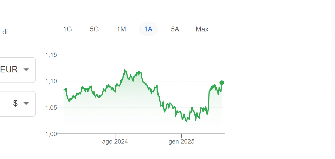Switch chart to 5A period
The image size is (335, 159).
point(175,29)
